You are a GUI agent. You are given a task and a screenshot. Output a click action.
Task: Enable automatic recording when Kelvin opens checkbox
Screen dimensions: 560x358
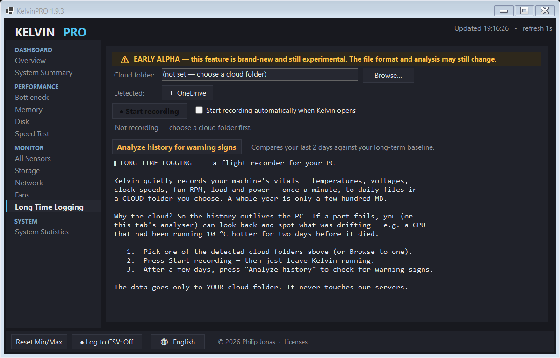(x=199, y=110)
